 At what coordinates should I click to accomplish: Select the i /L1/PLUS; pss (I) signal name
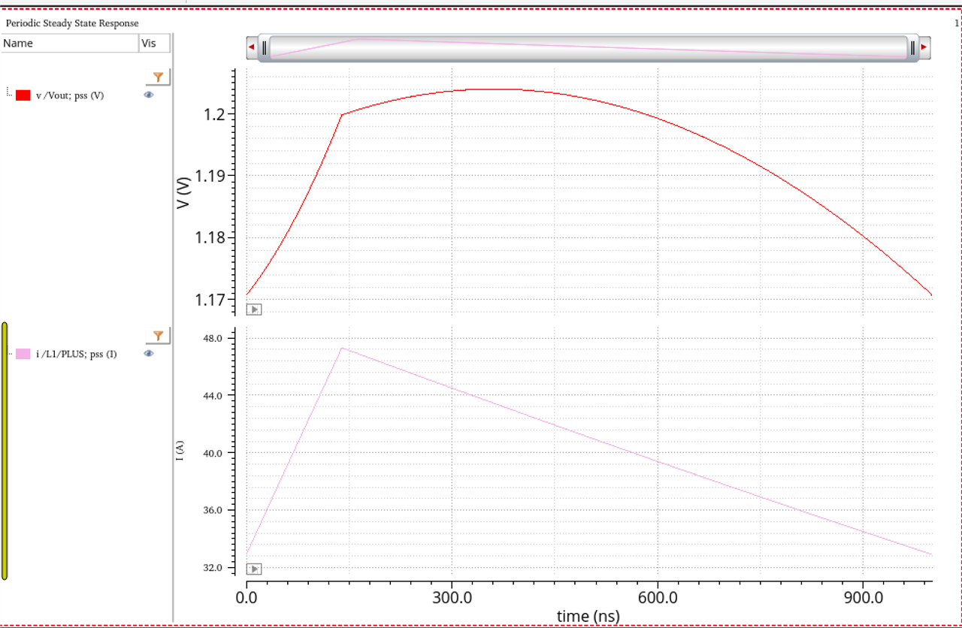[76, 354]
